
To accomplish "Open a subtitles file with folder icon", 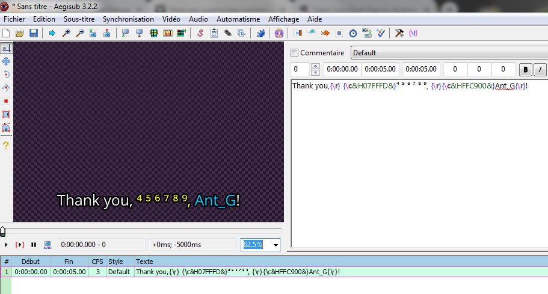I will tap(20, 33).
